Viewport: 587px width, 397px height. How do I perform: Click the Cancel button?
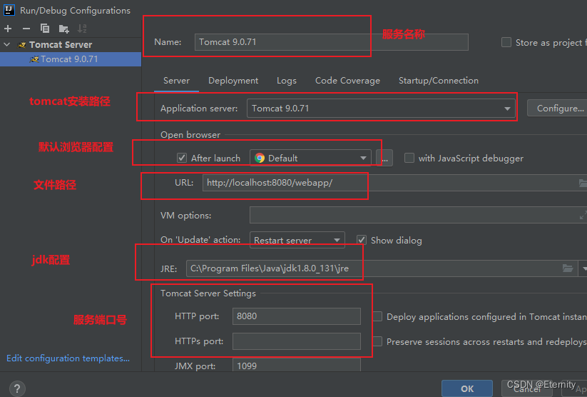[x=526, y=388]
